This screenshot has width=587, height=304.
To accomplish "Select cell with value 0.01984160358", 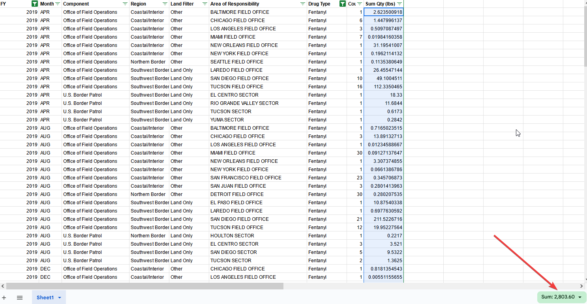I will pos(384,37).
